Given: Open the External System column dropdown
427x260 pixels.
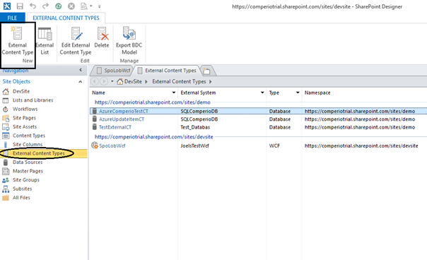Looking at the screenshot, I should tap(262, 93).
